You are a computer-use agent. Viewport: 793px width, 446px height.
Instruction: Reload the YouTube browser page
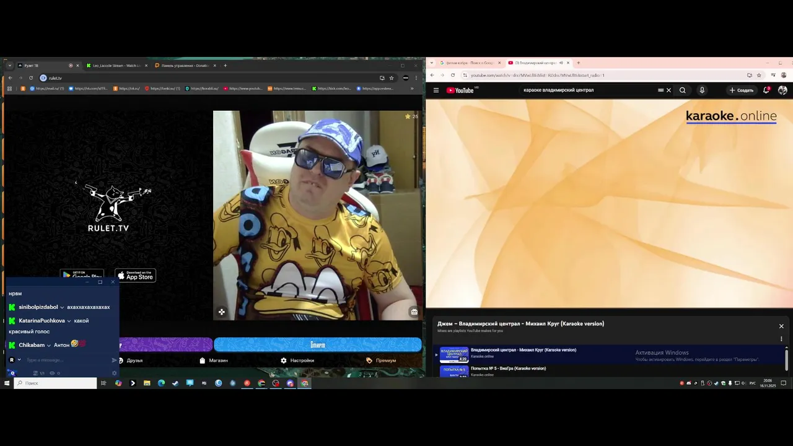(x=453, y=76)
